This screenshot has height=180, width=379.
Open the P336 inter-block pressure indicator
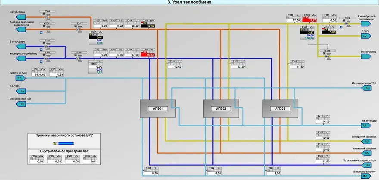(x=37, y=159)
